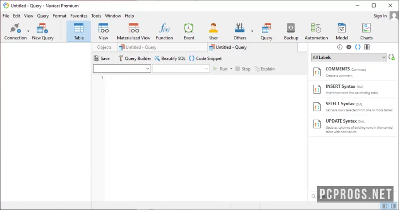The image size is (399, 210).
Task: Show the DDL preview eye icon
Action: coord(349,47)
